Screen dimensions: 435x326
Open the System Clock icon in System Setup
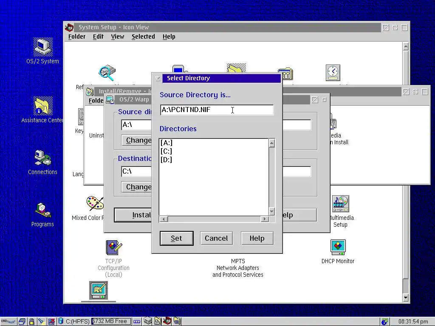[333, 73]
